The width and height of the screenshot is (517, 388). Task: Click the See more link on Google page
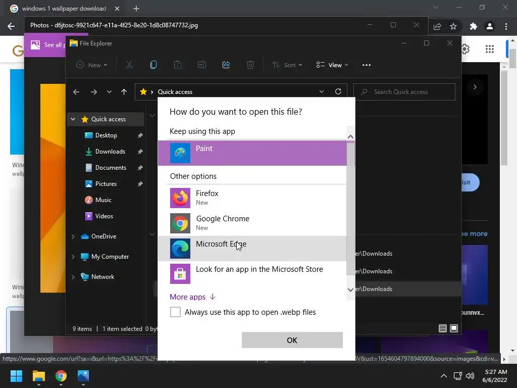tap(474, 233)
